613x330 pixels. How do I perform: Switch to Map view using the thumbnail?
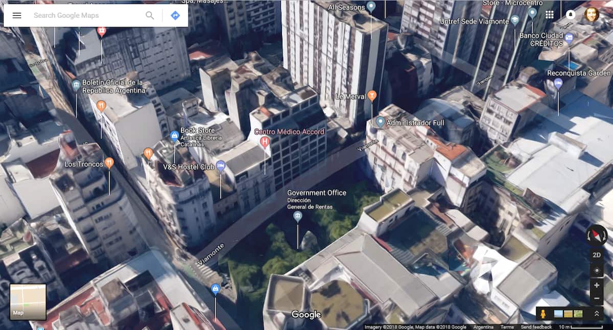(x=28, y=302)
